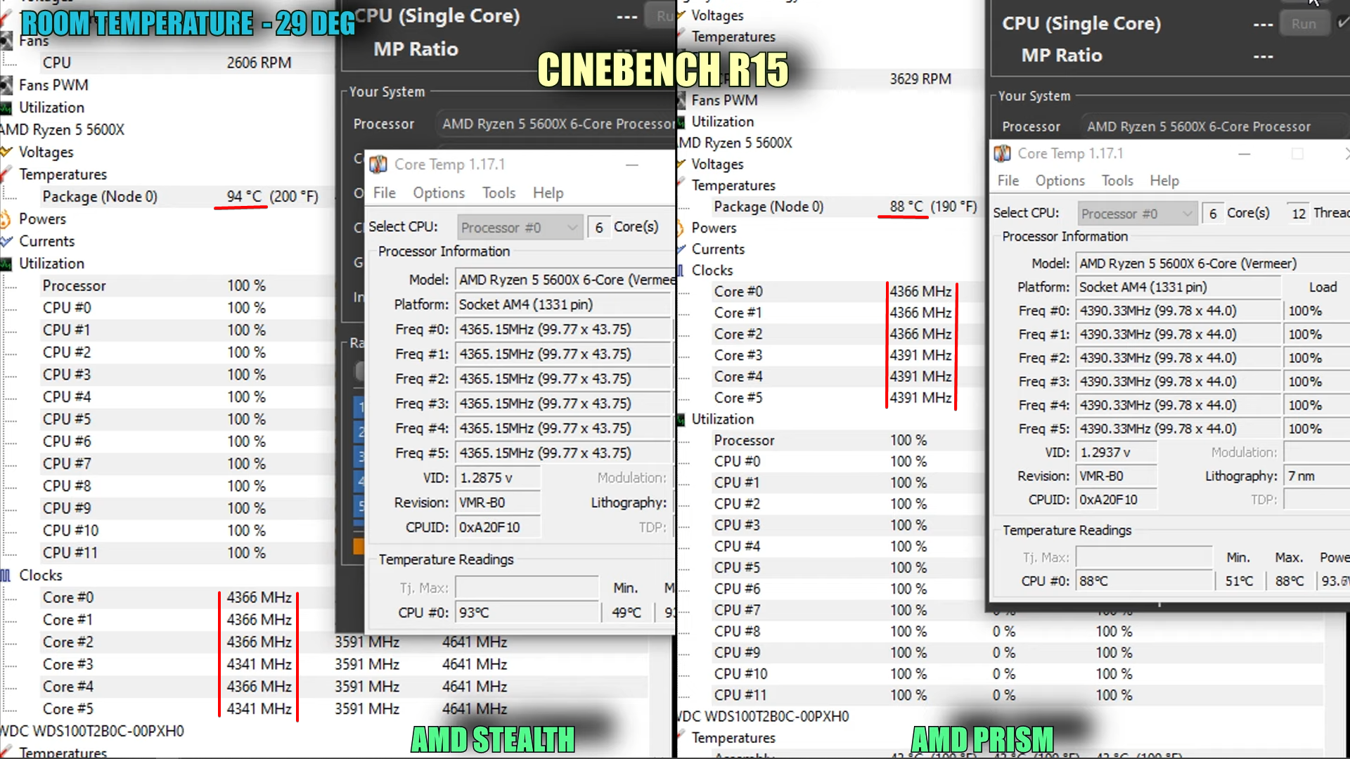Open Options menu in Stealth-side Core Temp window
The image size is (1350, 759).
(x=438, y=193)
